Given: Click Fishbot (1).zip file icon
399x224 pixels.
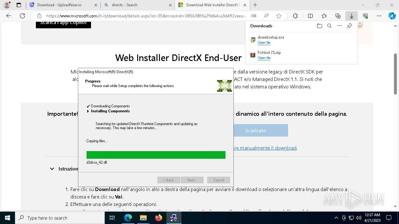Looking at the screenshot, I should click(x=253, y=55).
